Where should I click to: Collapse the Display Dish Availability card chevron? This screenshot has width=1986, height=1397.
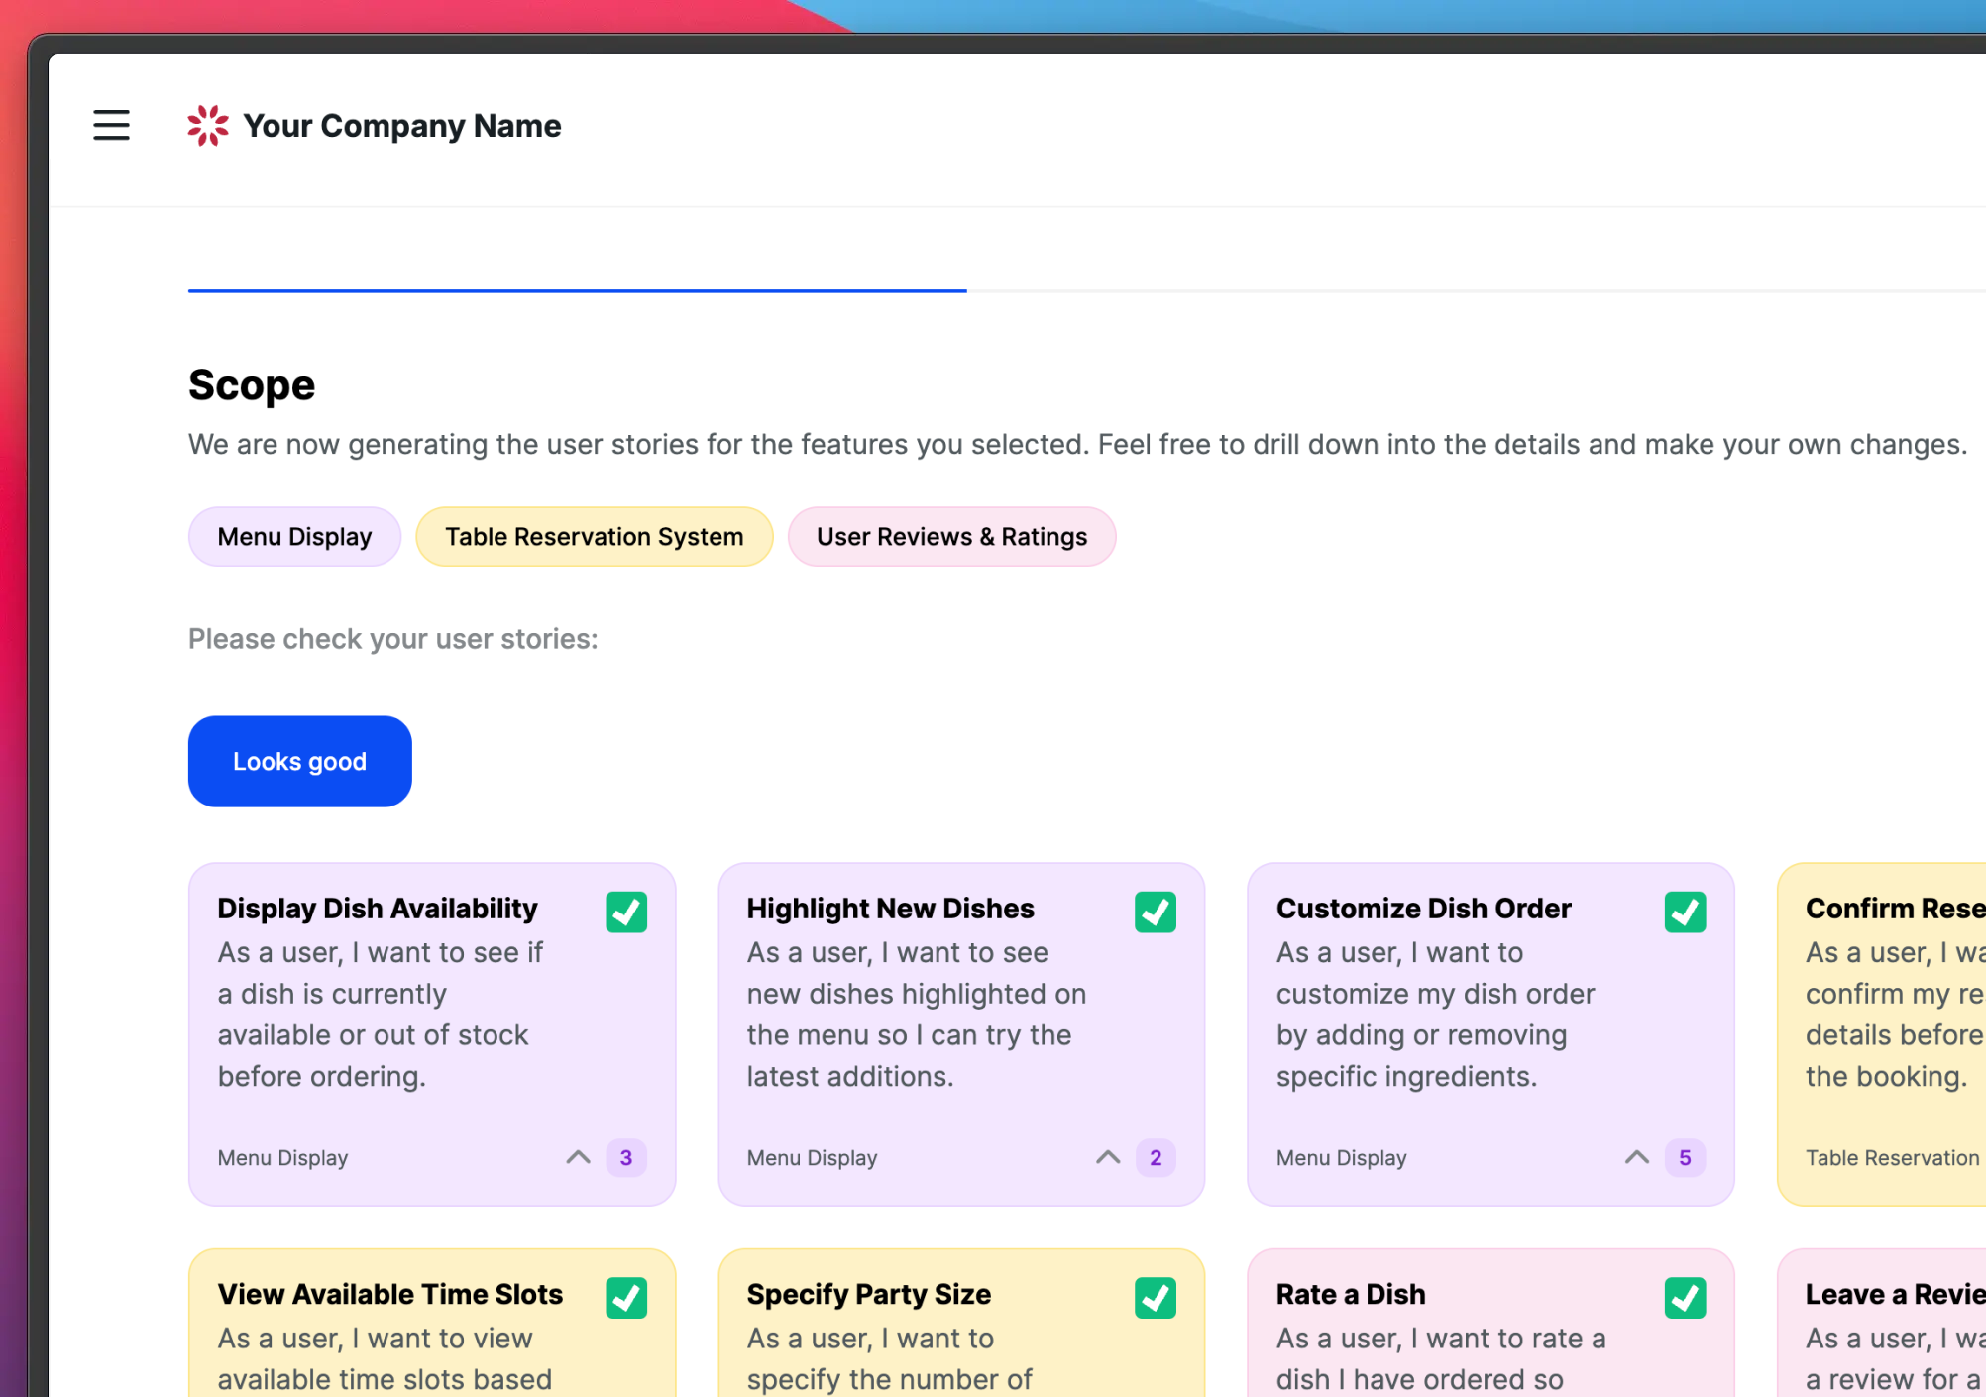coord(578,1157)
